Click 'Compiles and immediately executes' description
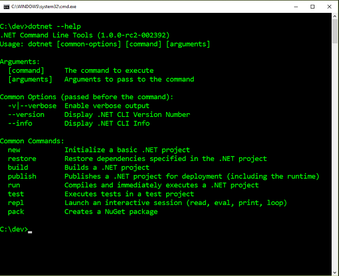339x276 pixels. coord(162,185)
